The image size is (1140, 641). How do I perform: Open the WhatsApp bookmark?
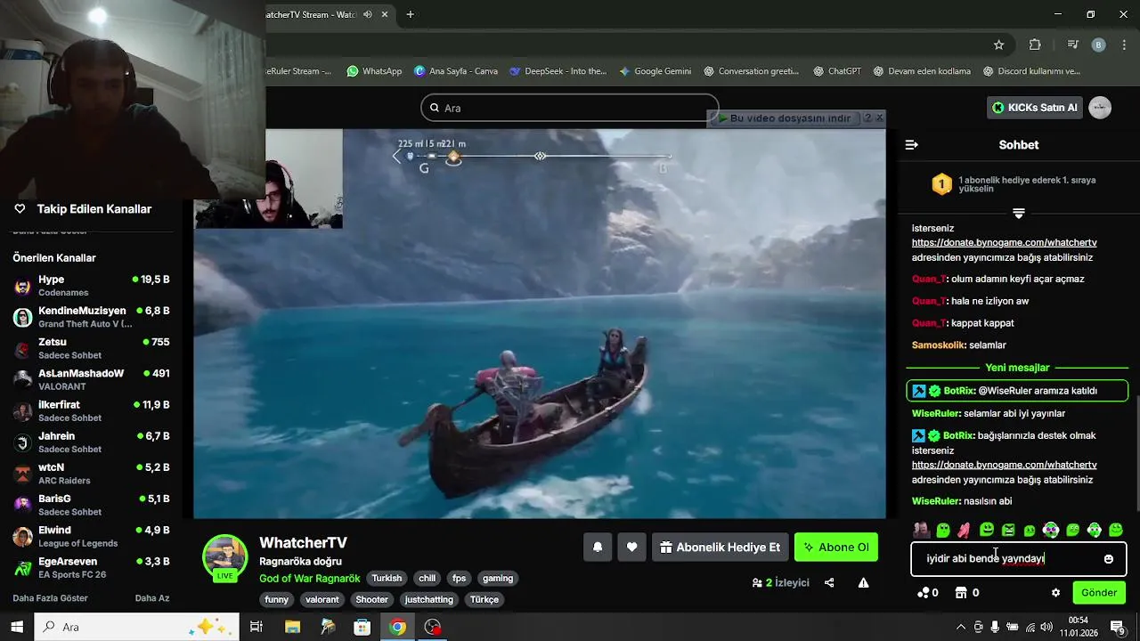(x=374, y=71)
